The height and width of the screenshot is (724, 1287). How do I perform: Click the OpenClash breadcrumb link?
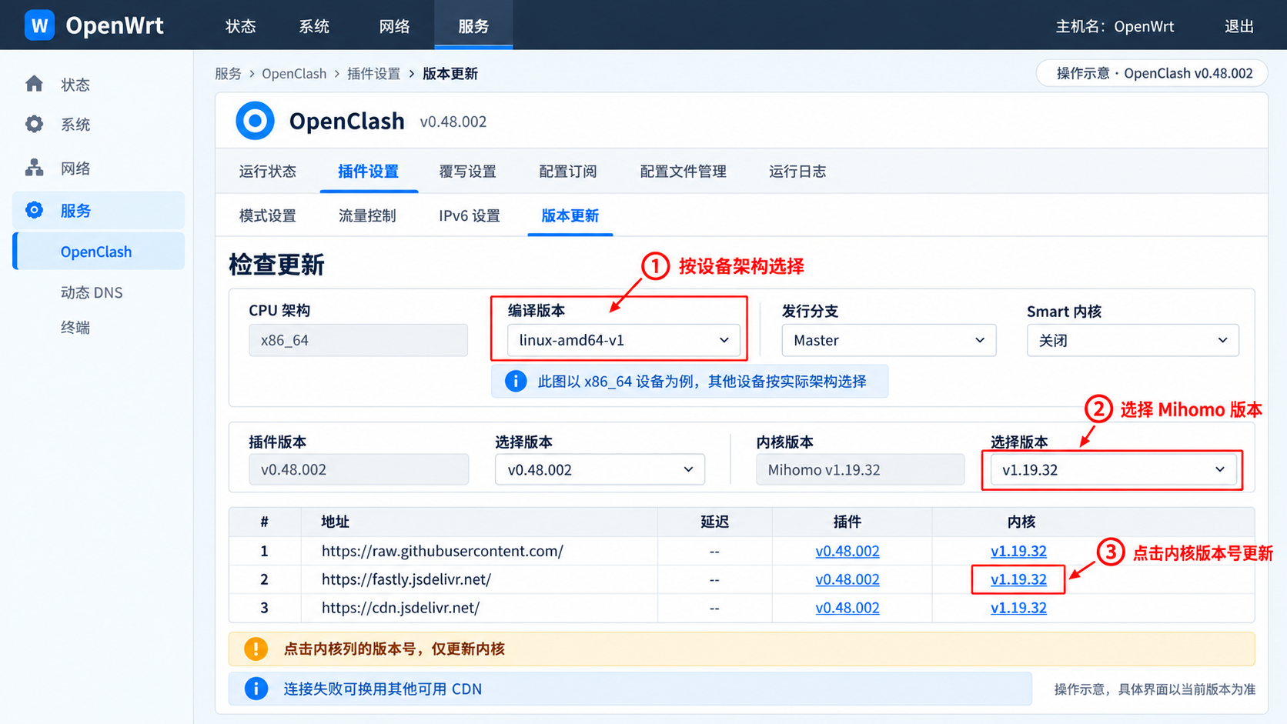(x=294, y=74)
